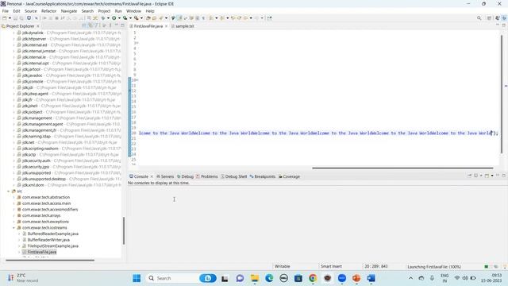Click the External Tools run icon
508x286 pixels.
[136, 18]
